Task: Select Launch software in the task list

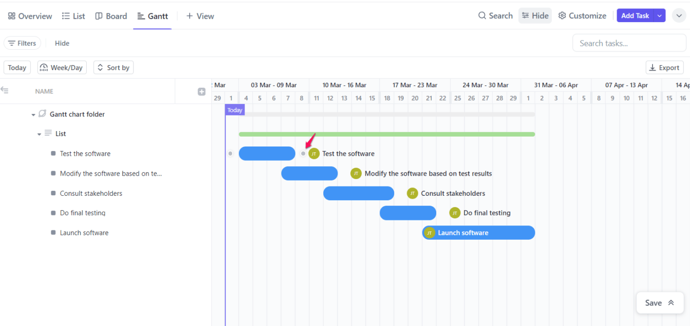Action: point(84,233)
